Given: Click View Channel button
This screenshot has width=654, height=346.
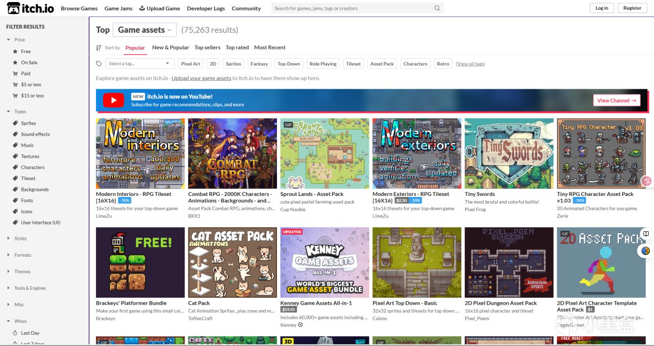Looking at the screenshot, I should 617,101.
